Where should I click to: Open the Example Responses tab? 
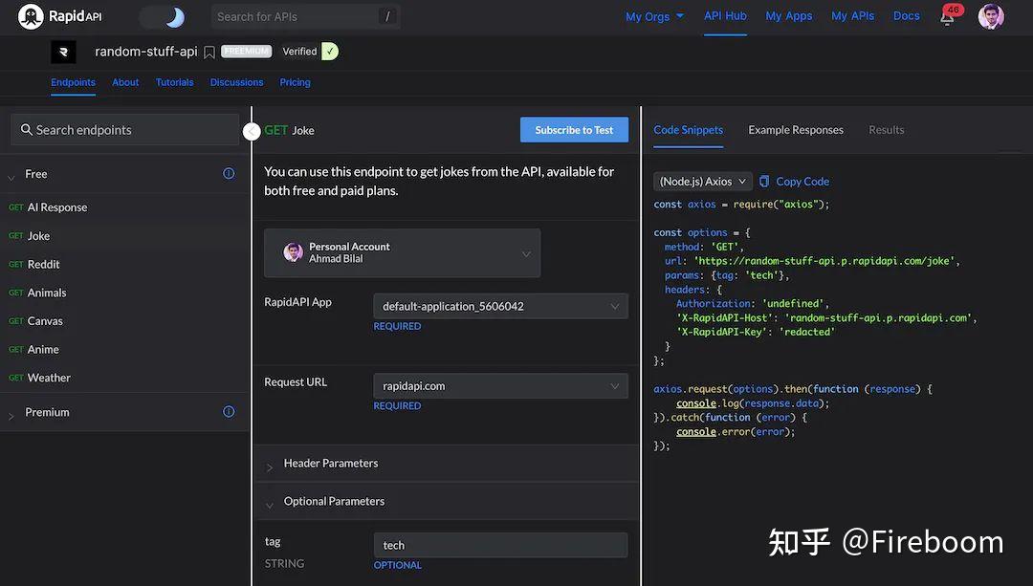point(796,130)
